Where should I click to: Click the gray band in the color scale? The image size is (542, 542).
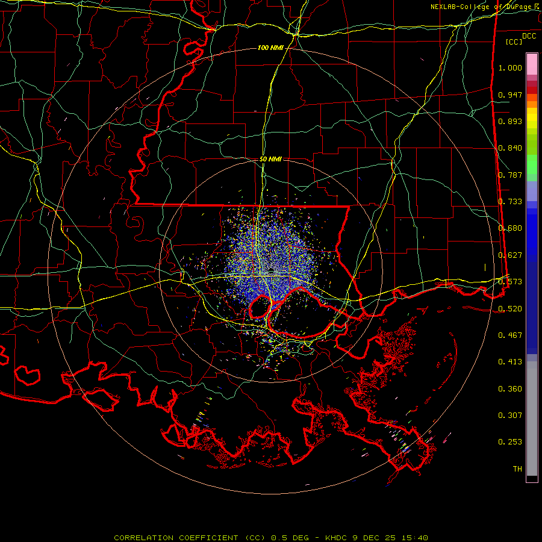pos(532,419)
